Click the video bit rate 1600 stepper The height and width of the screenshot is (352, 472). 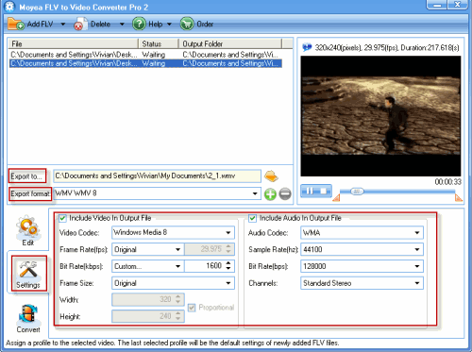228,266
